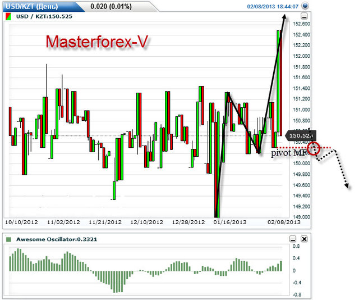Click the 02/08/2013 18:44:07 timestamp

pos(273,6)
